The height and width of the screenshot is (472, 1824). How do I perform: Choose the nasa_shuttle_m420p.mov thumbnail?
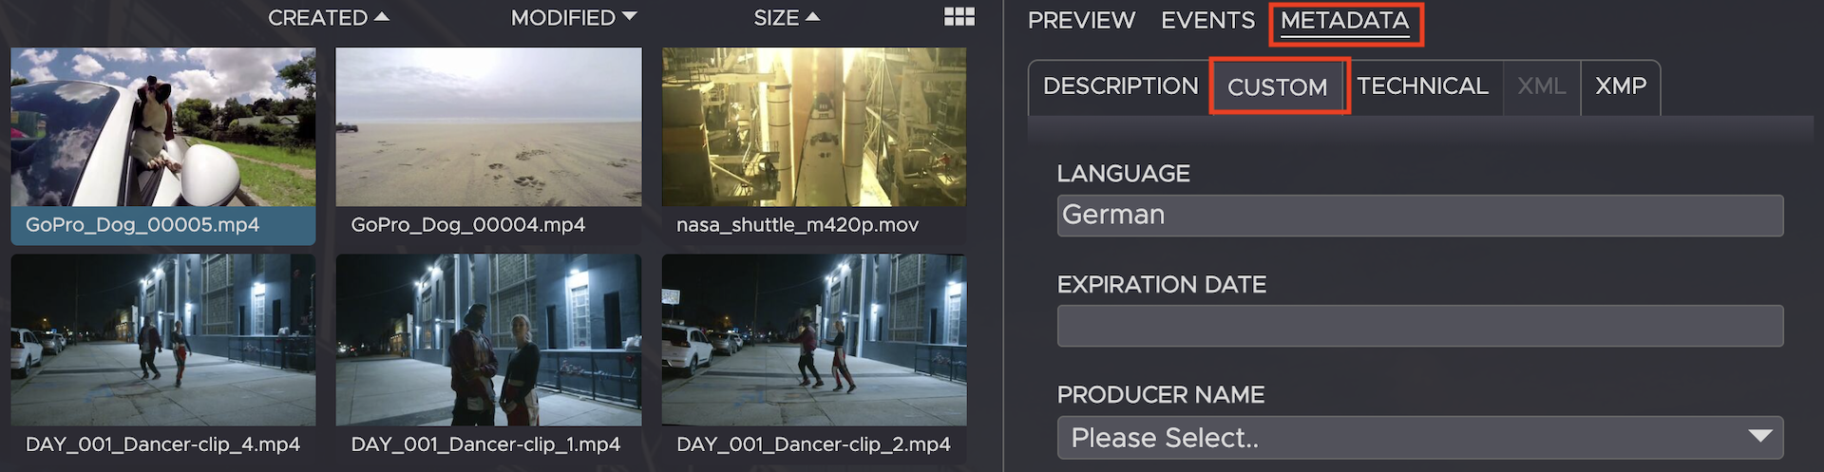pos(814,127)
